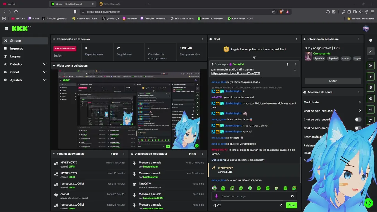Screen dimensions: 377x212
Task: Click the purple microphone icon in message box
Action: point(216,196)
